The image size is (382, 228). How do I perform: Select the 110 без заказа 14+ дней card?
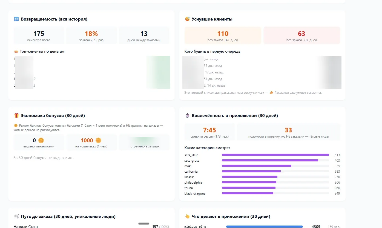(223, 36)
